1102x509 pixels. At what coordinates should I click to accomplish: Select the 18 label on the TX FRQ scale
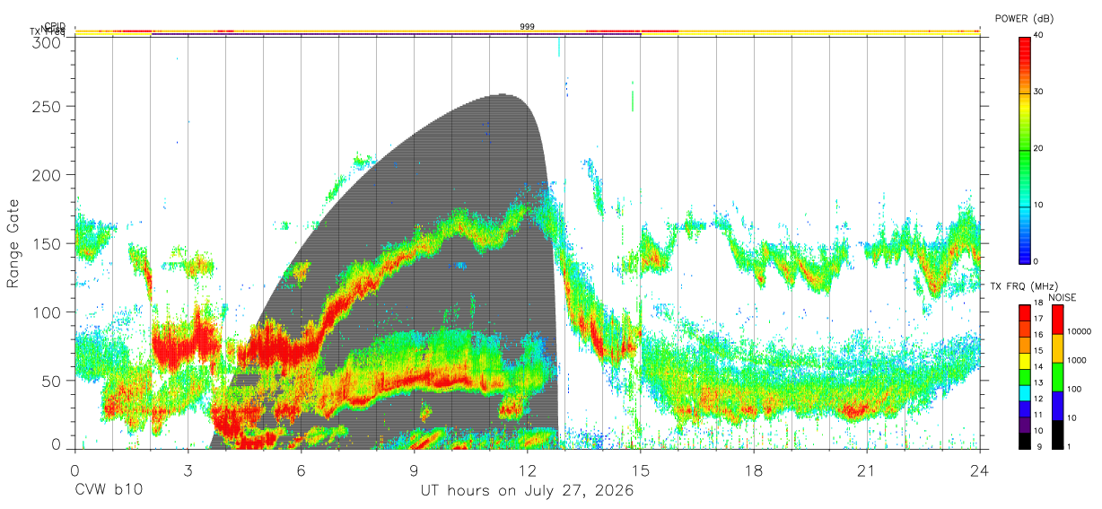[x=1039, y=304]
